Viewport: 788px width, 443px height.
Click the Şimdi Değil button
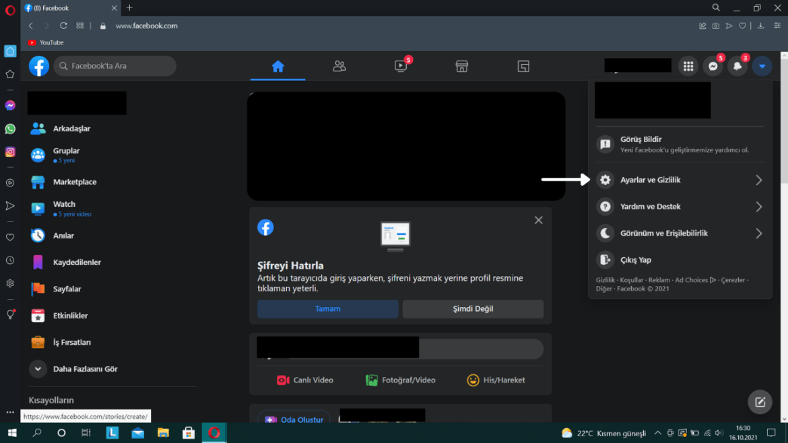[x=473, y=309]
